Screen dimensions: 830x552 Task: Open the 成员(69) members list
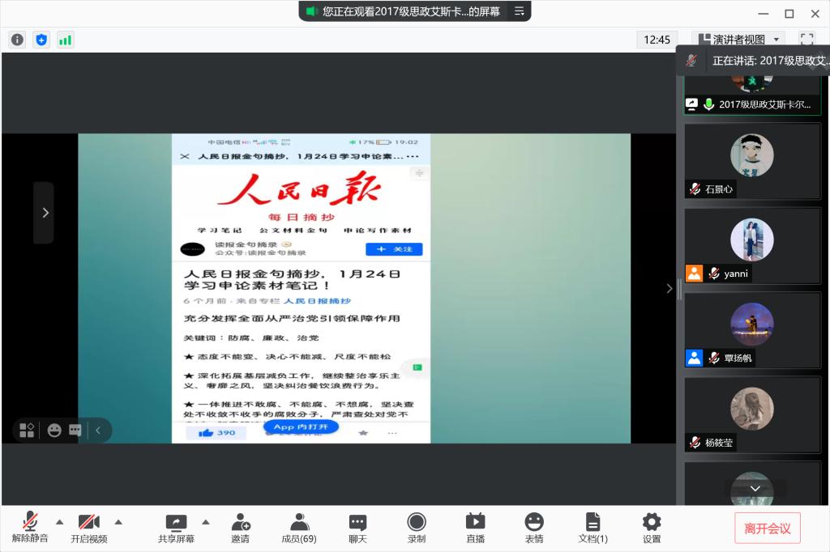299,528
